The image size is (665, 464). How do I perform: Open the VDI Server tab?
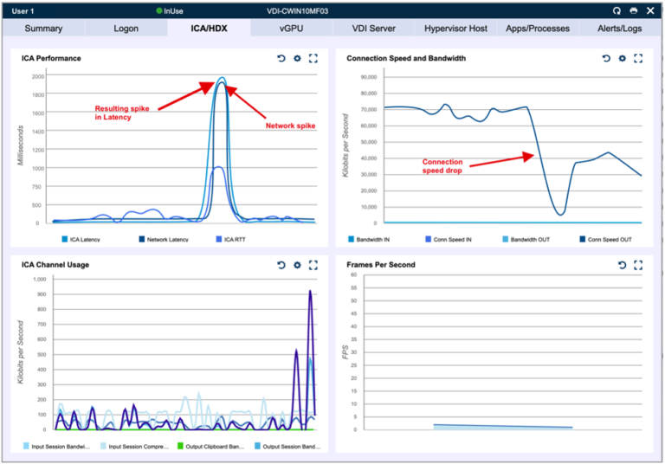point(374,29)
